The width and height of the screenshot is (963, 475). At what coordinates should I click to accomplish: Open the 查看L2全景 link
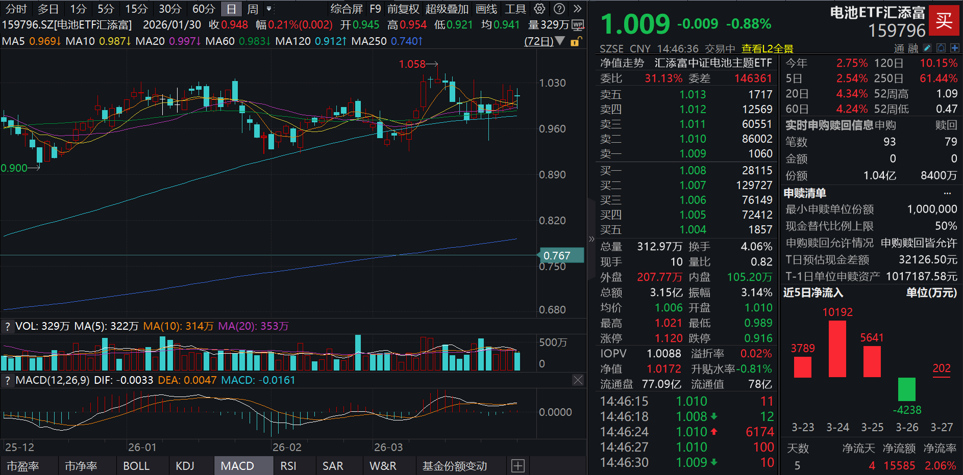tap(767, 48)
